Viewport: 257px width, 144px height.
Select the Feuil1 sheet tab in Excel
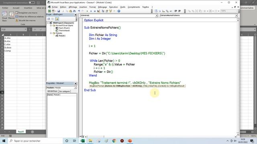[21, 132]
